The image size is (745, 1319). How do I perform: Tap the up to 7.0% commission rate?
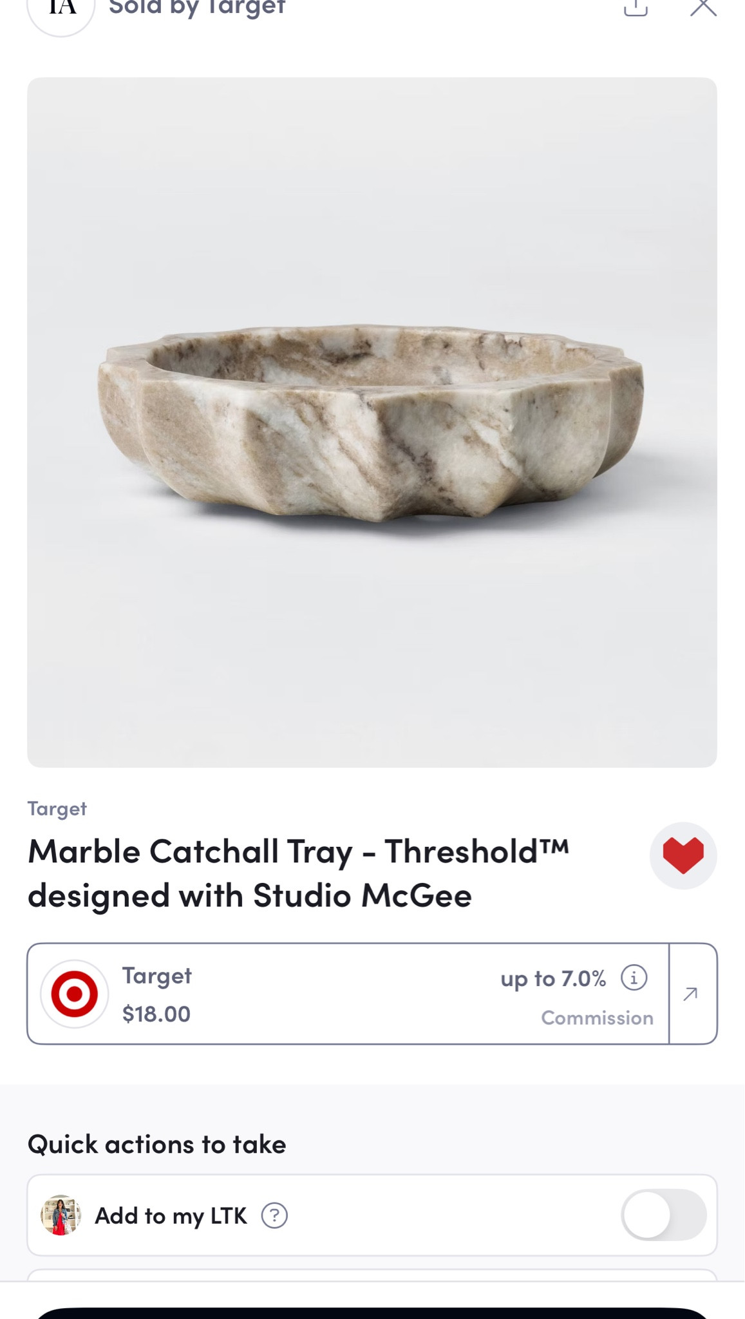pyautogui.click(x=553, y=978)
